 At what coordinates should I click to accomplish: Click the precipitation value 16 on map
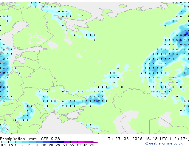181,40
